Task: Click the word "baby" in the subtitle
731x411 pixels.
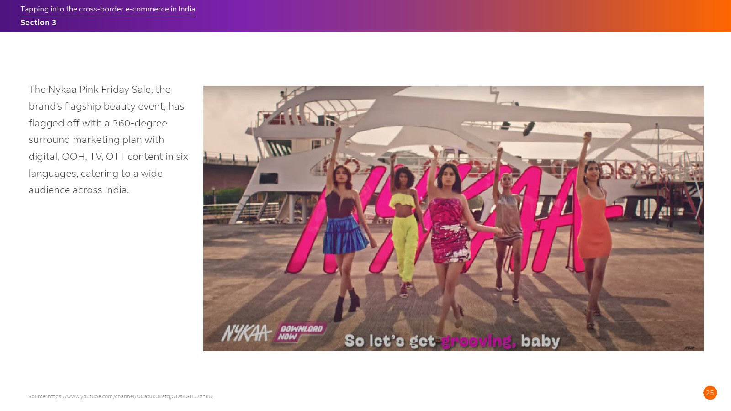Action: 540,341
